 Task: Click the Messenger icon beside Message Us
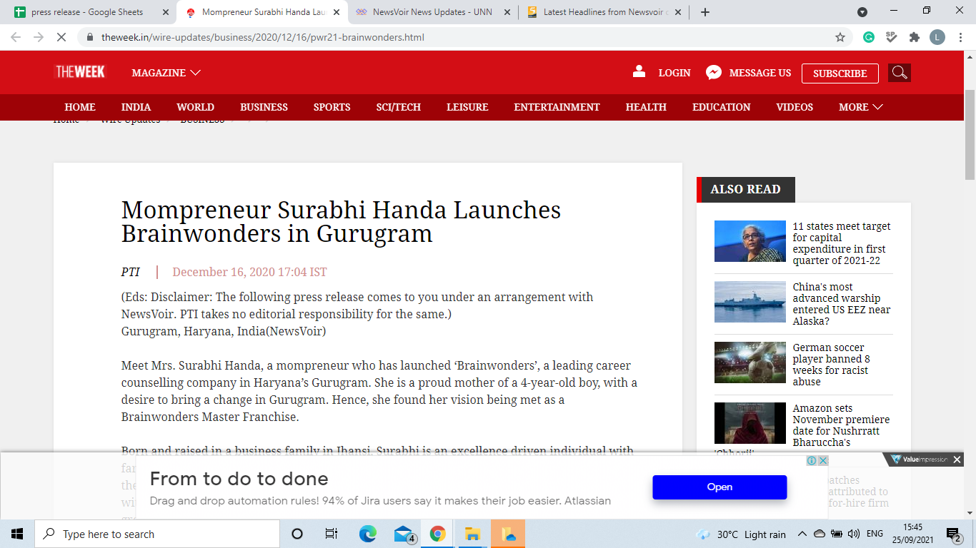point(713,73)
